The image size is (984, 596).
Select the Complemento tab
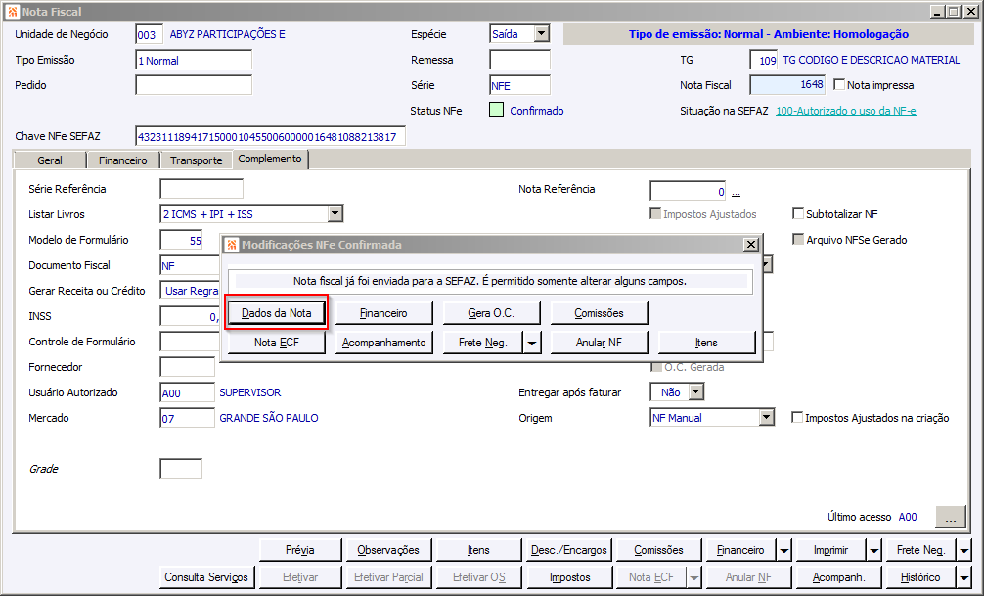pyautogui.click(x=270, y=159)
